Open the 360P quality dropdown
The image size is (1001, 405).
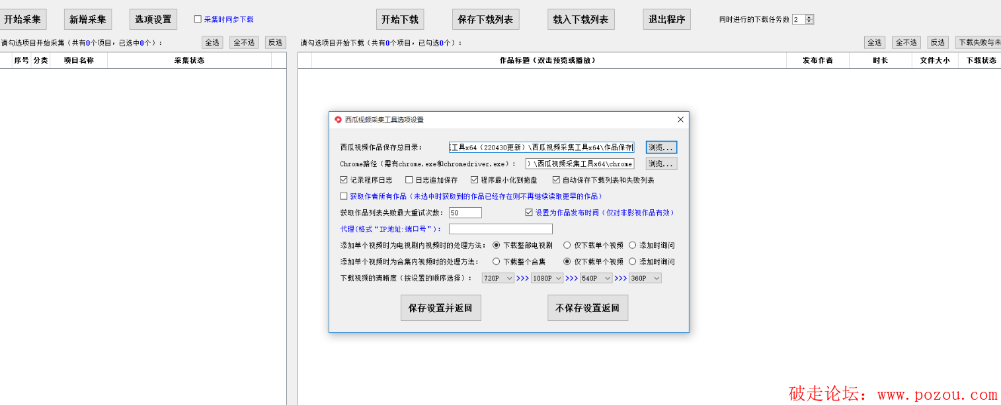pos(645,278)
